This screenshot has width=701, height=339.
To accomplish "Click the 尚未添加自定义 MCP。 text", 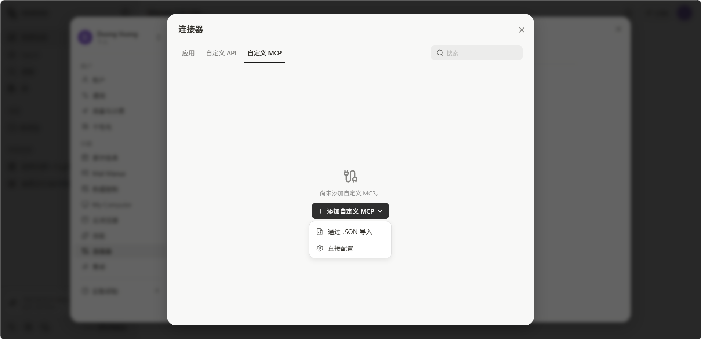I will [350, 193].
